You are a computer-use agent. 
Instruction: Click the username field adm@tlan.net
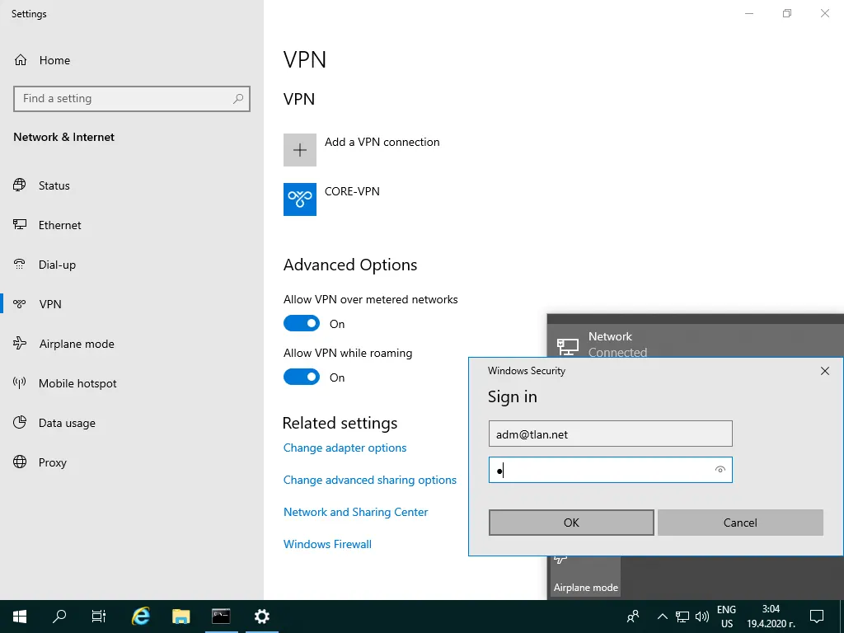[611, 434]
